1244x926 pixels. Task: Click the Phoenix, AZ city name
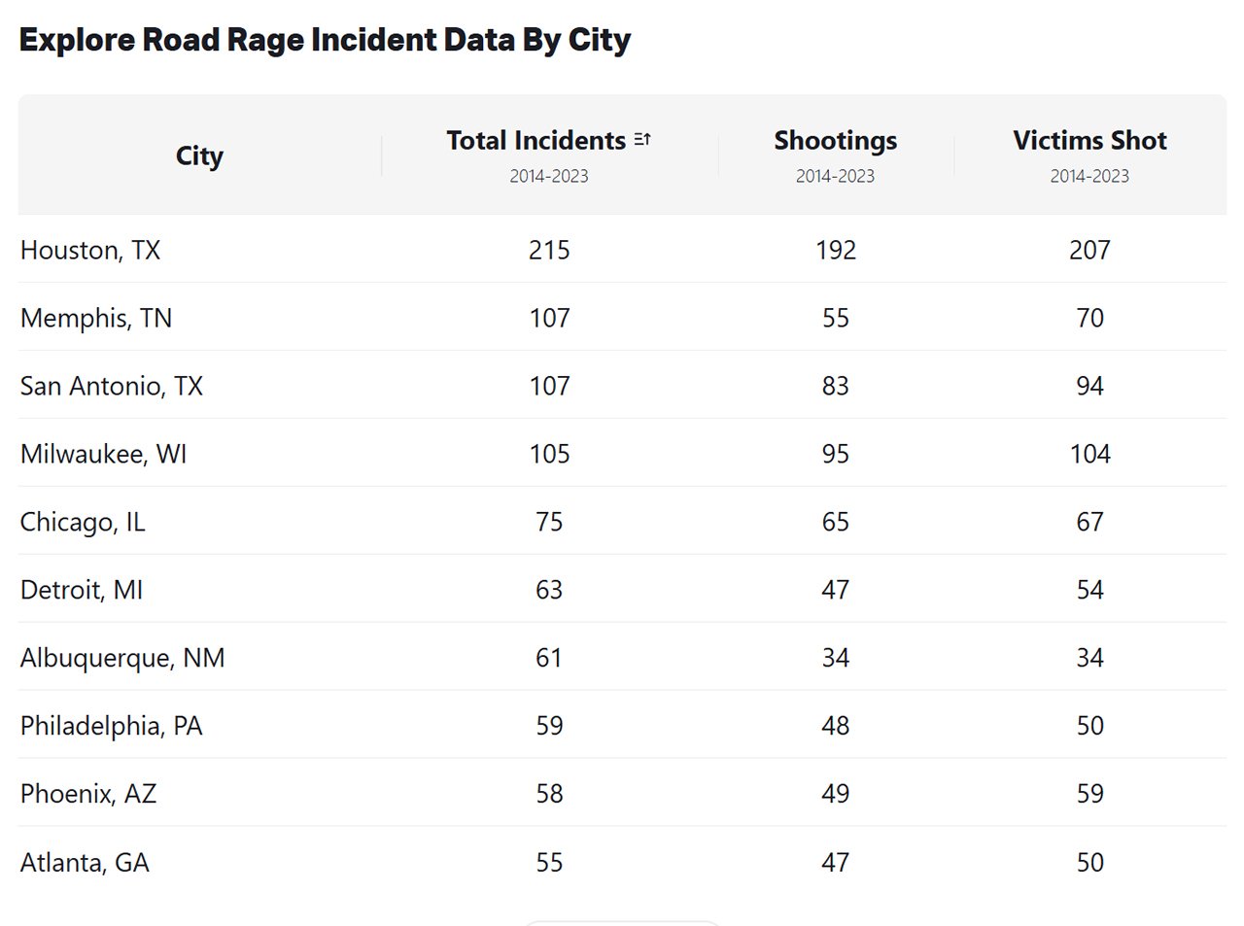[88, 794]
